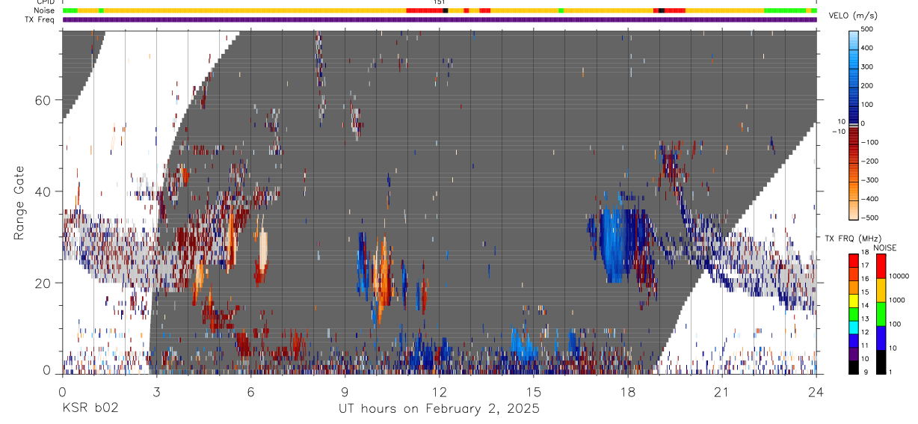The image size is (918, 424).
Task: Click the 16 MHz label on TX FRQ scale
Action: pyautogui.click(x=866, y=279)
